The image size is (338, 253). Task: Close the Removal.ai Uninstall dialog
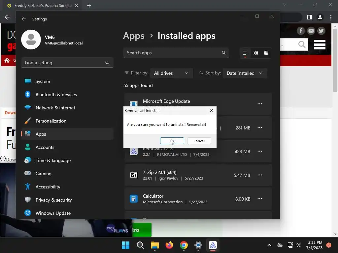click(x=212, y=110)
